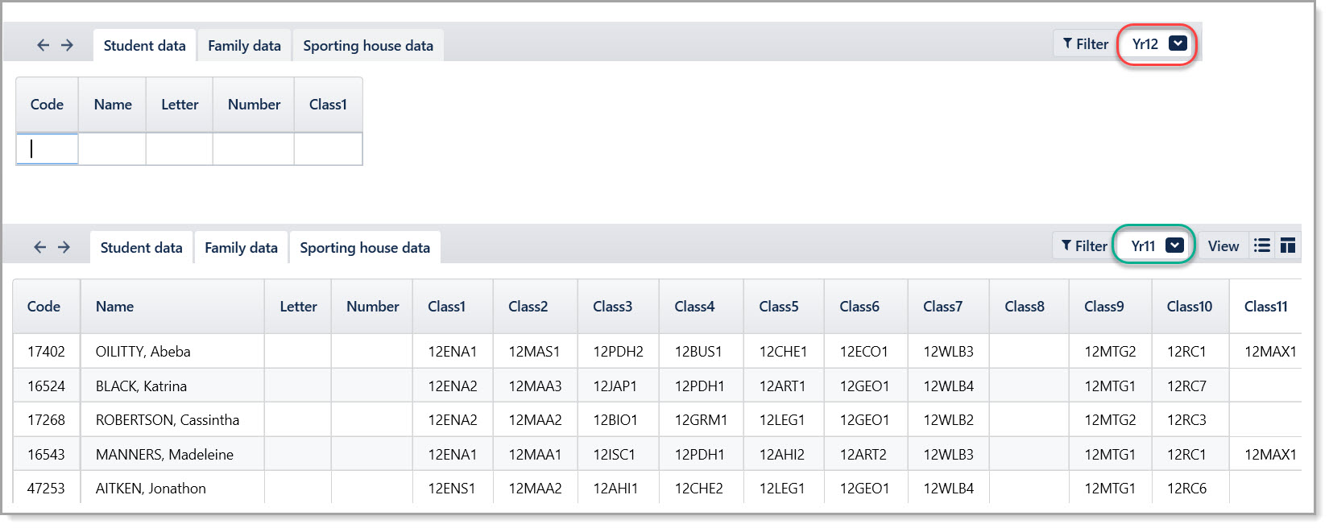Select the row for BLACK, Katrina
This screenshot has height=528, width=1329.
141,386
